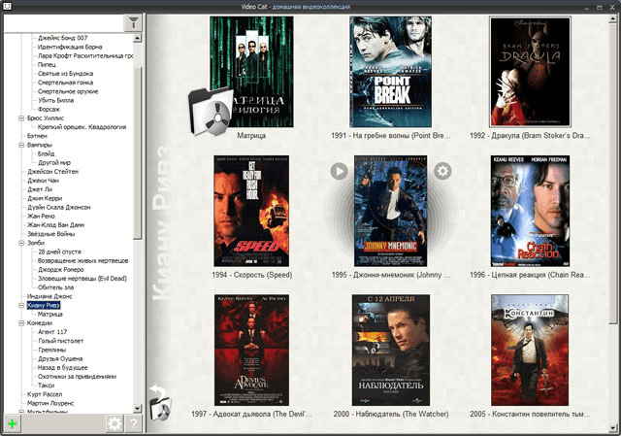Maximize the Video Cat window
This screenshot has width=621, height=436.
tap(600, 7)
